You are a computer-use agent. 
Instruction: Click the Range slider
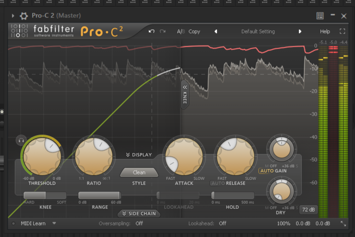[x=99, y=195]
